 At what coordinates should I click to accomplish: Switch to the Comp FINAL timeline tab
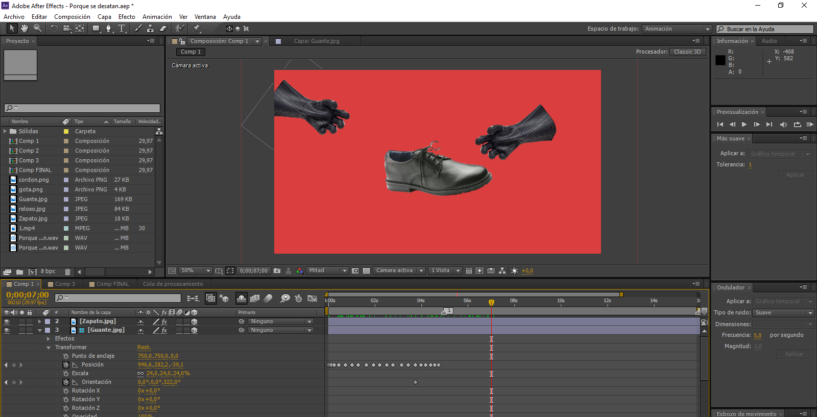pos(112,284)
